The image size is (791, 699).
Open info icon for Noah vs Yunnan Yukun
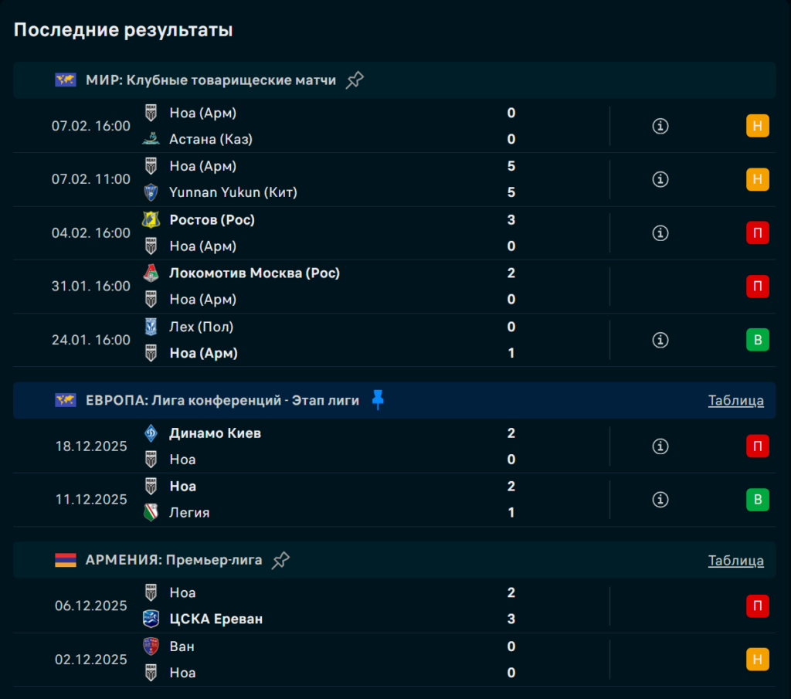click(x=660, y=179)
